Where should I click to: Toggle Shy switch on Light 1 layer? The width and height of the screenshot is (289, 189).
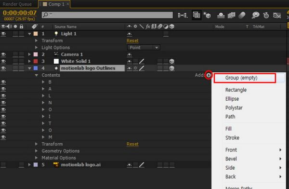pyautogui.click(x=130, y=34)
